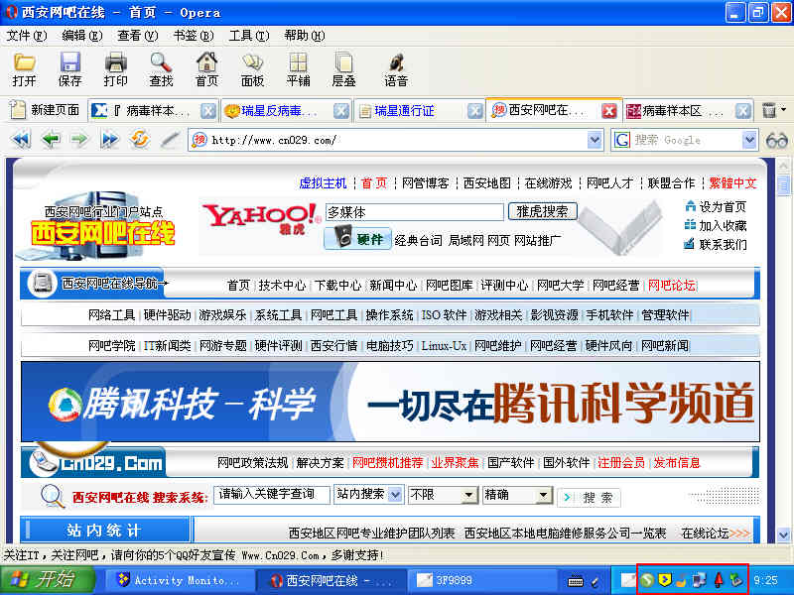Click the keyboard language bar icon
This screenshot has width=794, height=595.
click(x=576, y=581)
